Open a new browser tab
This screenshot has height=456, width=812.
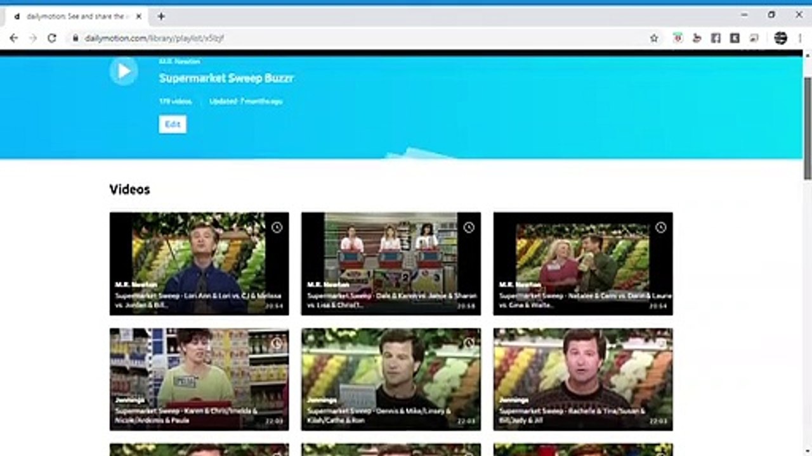point(161,16)
